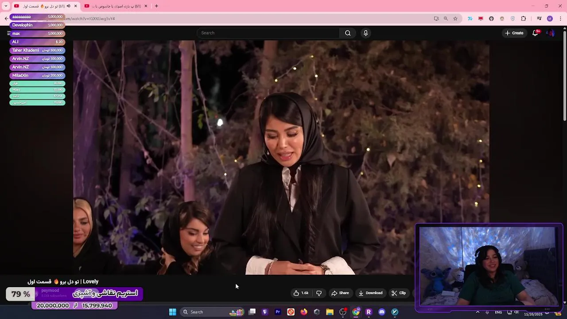Open the Chrome three-dot menu
This screenshot has width=567, height=319.
[560, 19]
